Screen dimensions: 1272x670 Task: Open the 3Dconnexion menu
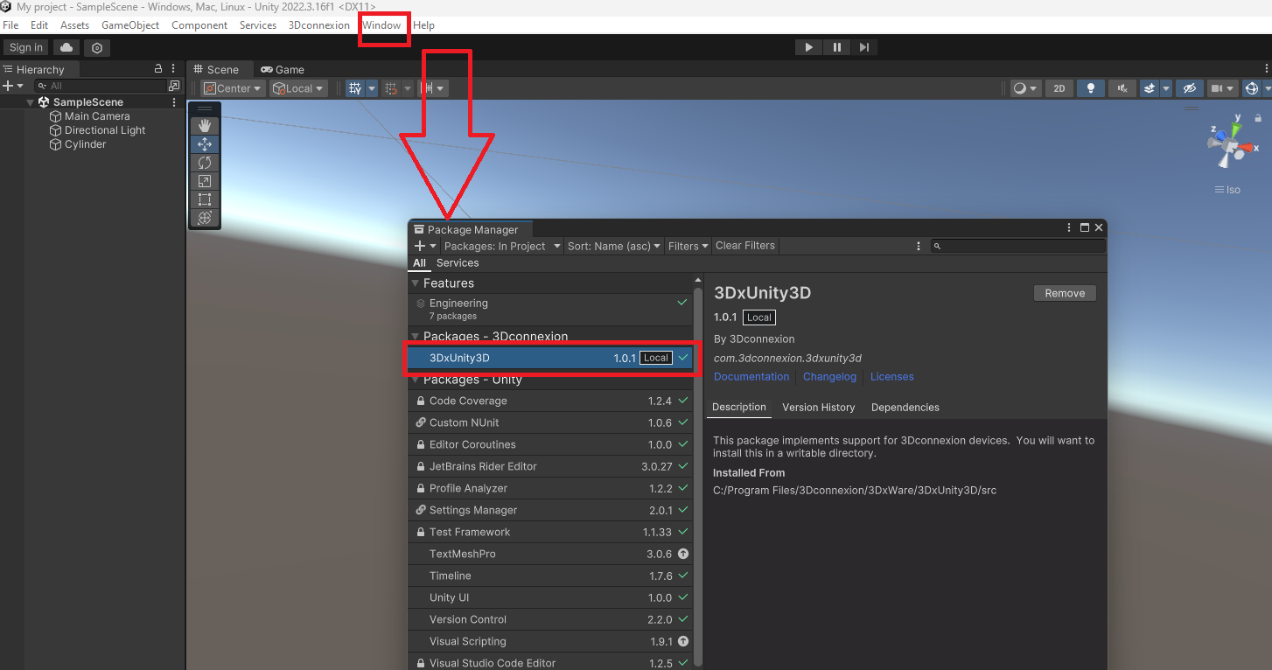coord(319,25)
